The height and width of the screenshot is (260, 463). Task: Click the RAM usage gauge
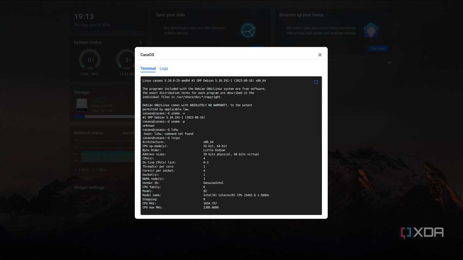coord(126,60)
